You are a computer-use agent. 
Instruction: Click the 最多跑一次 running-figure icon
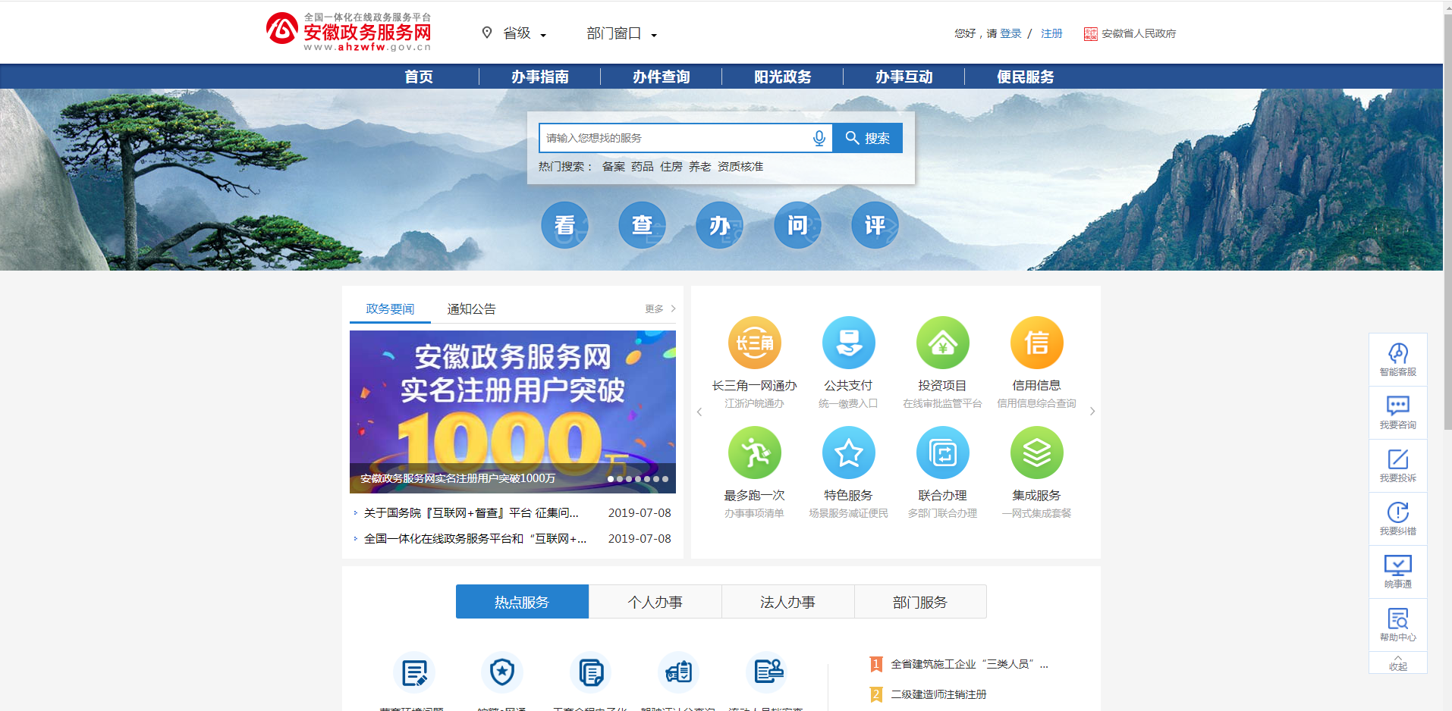pos(754,453)
